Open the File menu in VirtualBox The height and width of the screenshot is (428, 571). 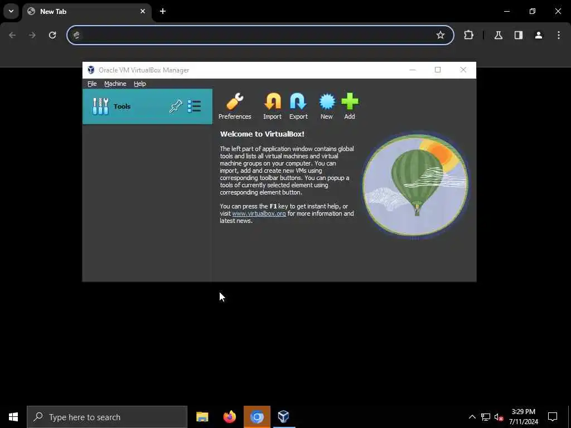click(x=92, y=84)
